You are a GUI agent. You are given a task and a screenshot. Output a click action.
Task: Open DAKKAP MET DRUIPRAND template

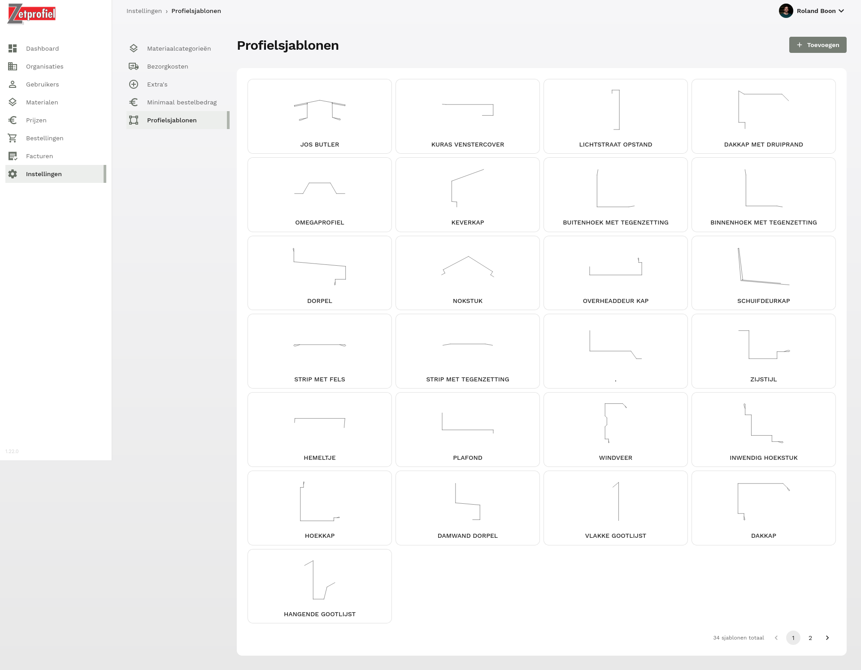point(764,116)
